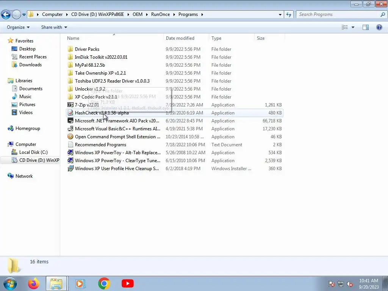
Task: Open the view options dropdown arrow
Action: tap(353, 27)
